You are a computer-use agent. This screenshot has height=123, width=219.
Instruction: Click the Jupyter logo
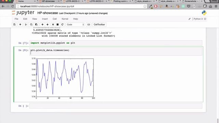pyautogui.click(x=23, y=13)
